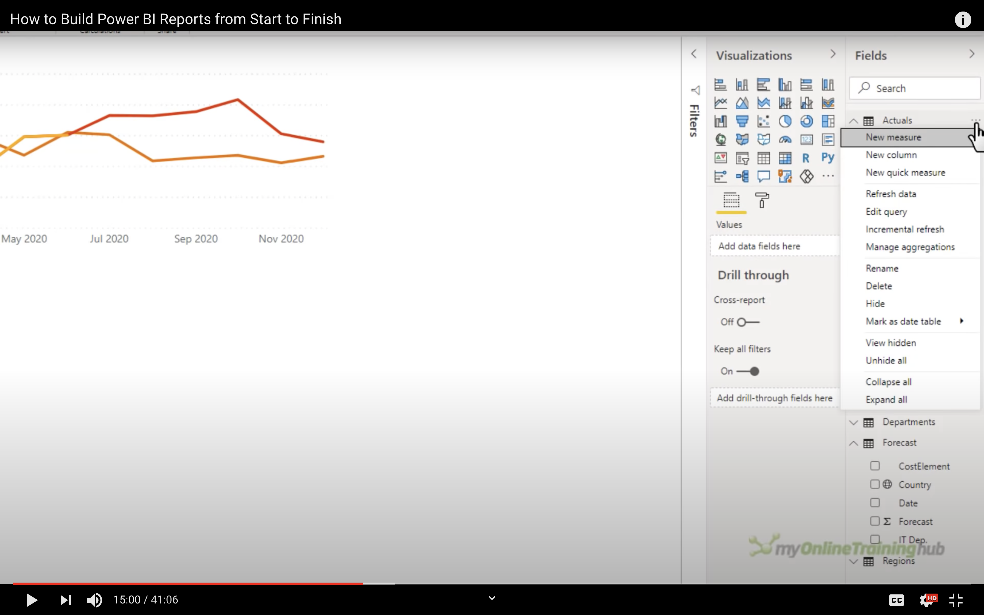Choose New measure from context menu
Screen dimensions: 984x615
893,138
